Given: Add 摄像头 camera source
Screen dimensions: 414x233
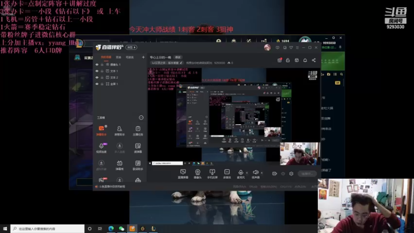Looking at the screenshot, I should click(198, 174).
